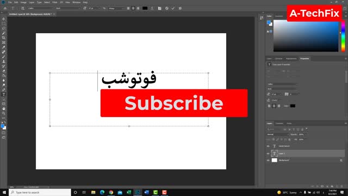Open layer Opacity dropdown
Viewport: 348px width, 196px height.
[x=302, y=134]
